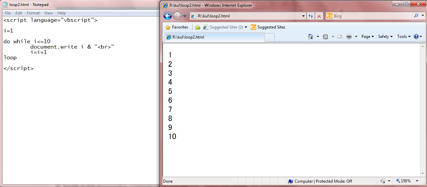
Task: Click the Read Mail icon
Action: 340,37
